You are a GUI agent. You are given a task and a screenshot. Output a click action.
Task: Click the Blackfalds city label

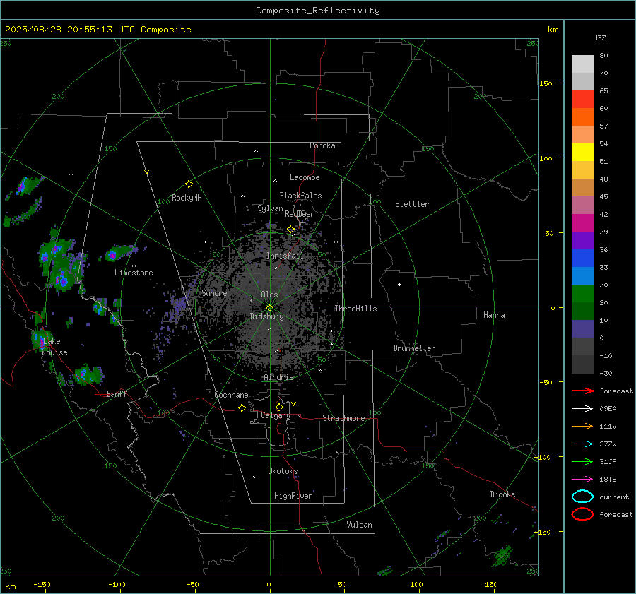[x=300, y=196]
